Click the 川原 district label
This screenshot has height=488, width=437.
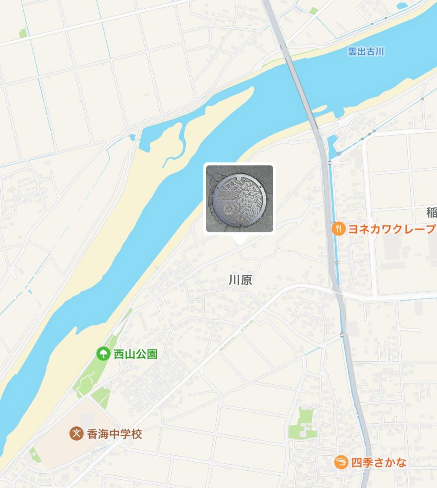point(240,280)
